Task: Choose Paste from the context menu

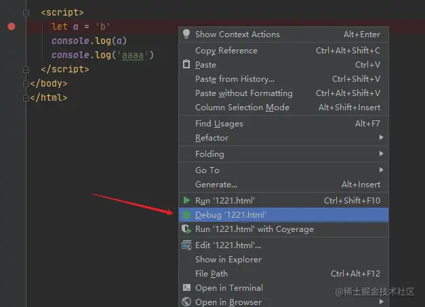Action: click(x=284, y=65)
